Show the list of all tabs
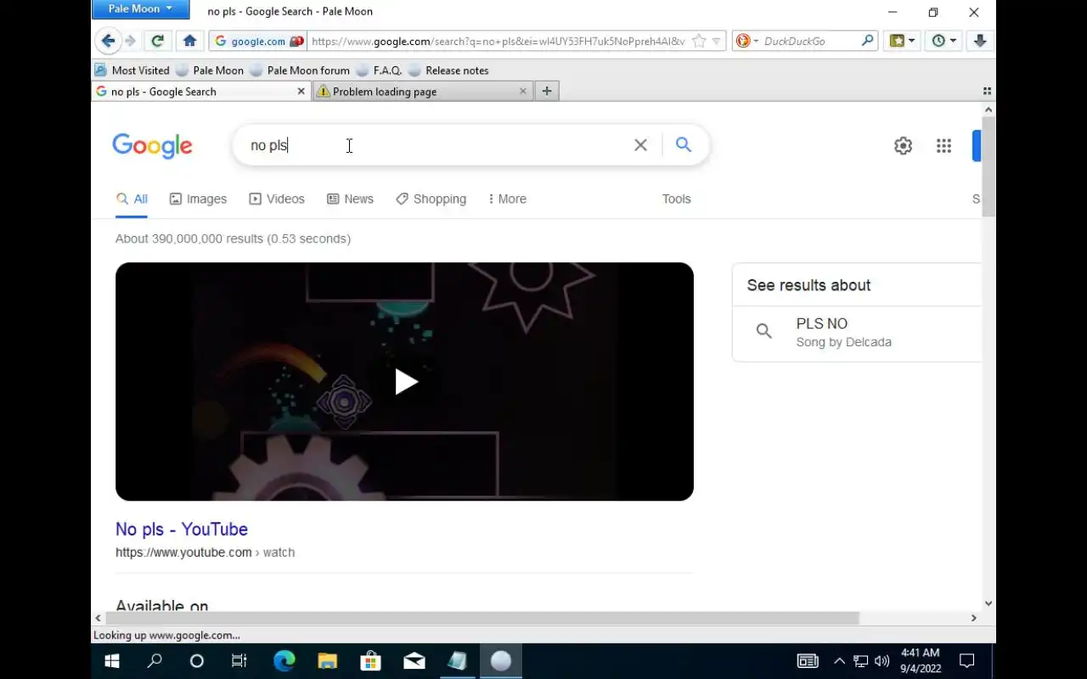Viewport: 1087px width, 679px height. (987, 91)
